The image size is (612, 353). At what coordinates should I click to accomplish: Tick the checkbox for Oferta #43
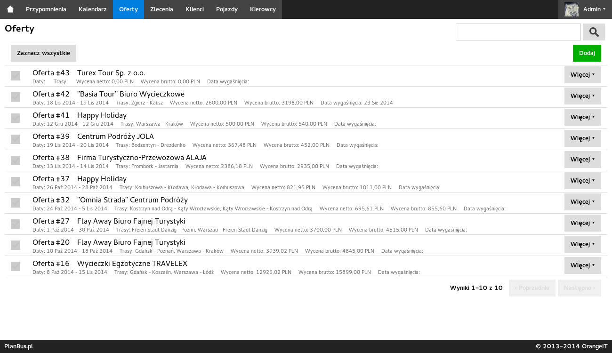pos(16,76)
